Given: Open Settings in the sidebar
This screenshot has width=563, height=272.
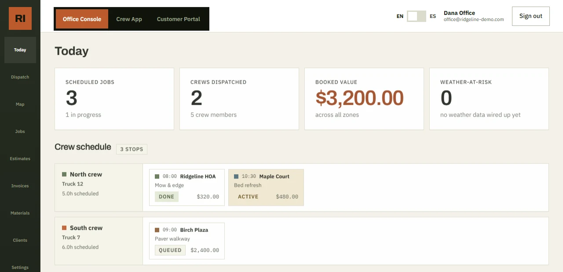Looking at the screenshot, I should coord(20,267).
